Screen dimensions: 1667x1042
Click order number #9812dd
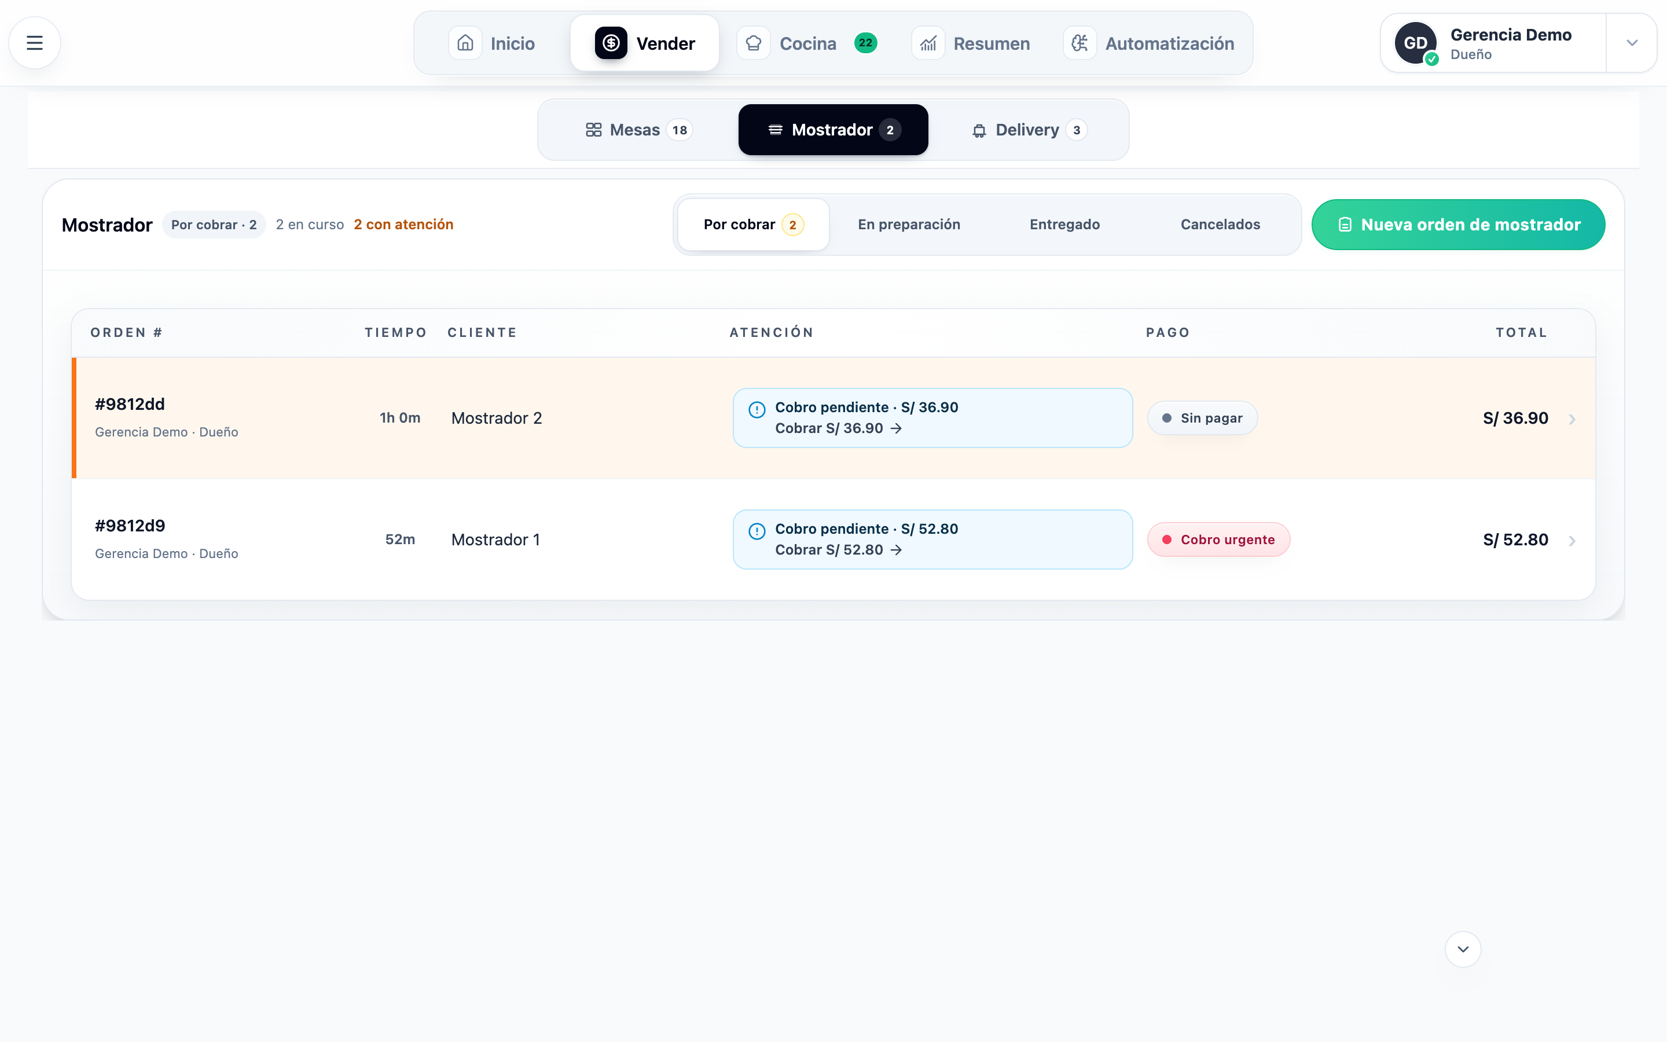pos(130,405)
